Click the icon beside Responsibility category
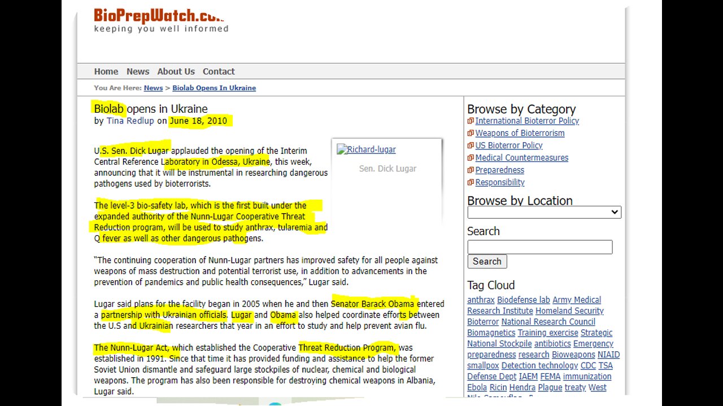723x406 pixels. tap(471, 183)
